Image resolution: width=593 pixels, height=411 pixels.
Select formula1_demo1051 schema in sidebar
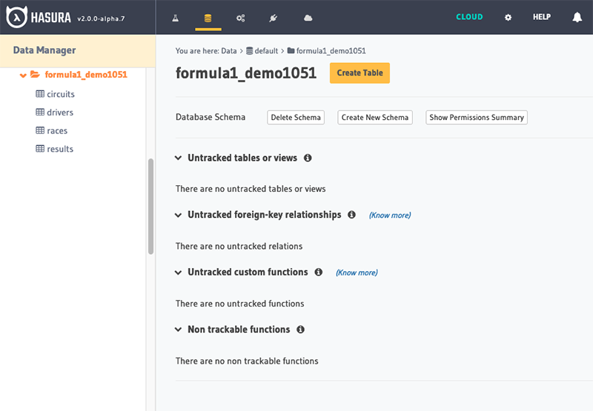tap(86, 74)
